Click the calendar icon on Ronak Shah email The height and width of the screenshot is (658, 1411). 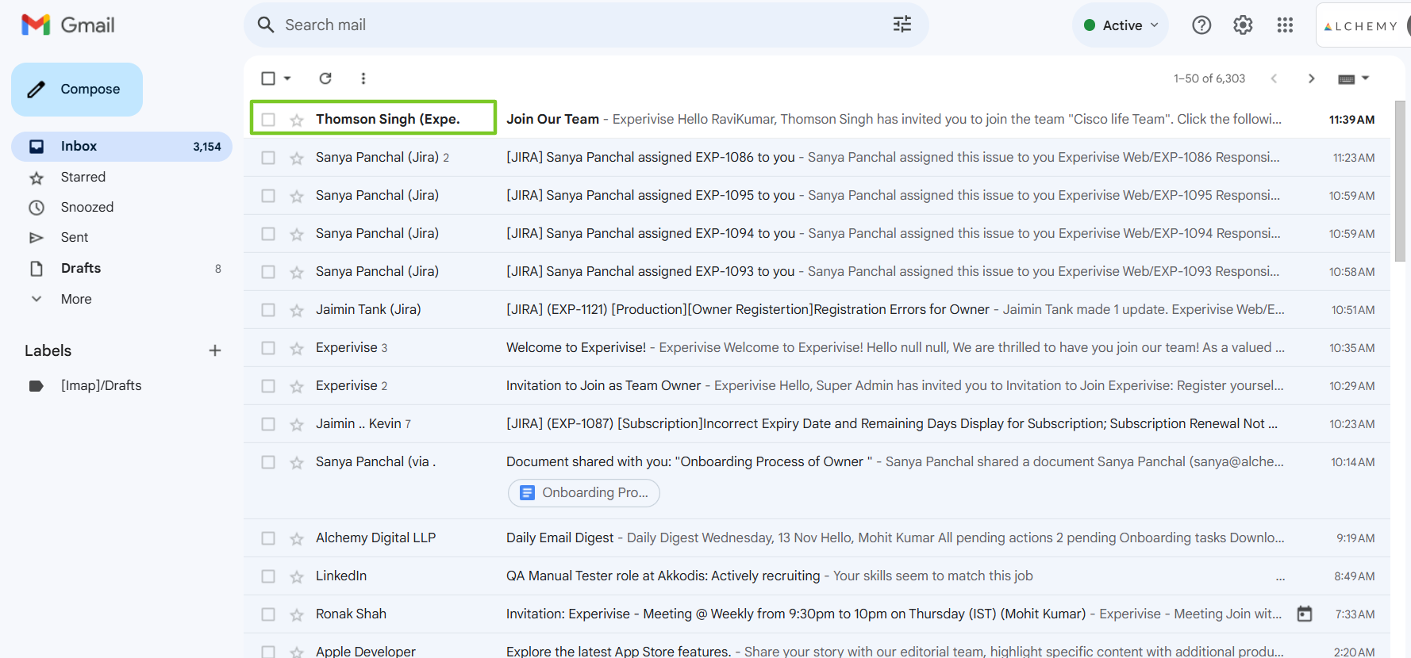1305,614
